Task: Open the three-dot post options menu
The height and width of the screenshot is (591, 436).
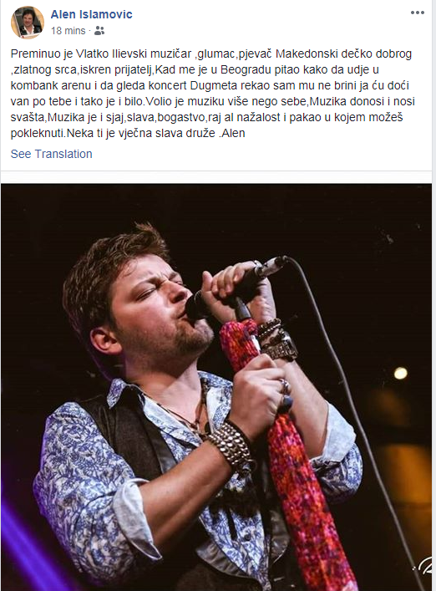Action: 417,13
